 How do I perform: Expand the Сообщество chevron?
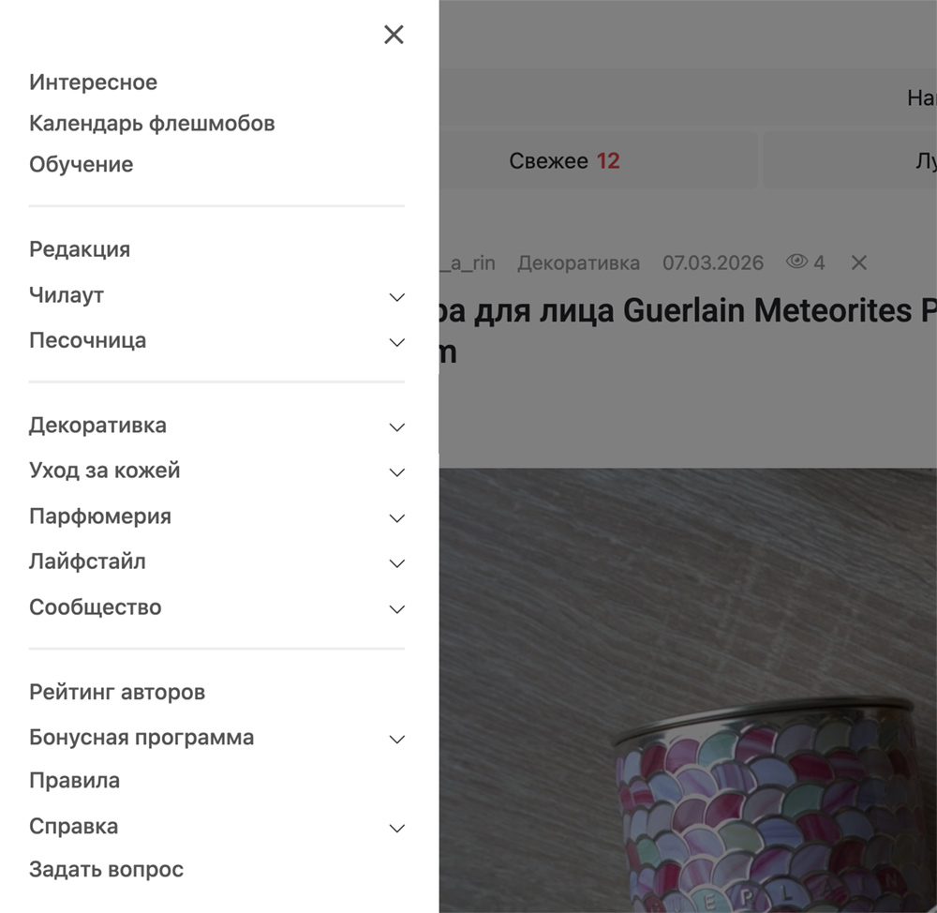396,609
